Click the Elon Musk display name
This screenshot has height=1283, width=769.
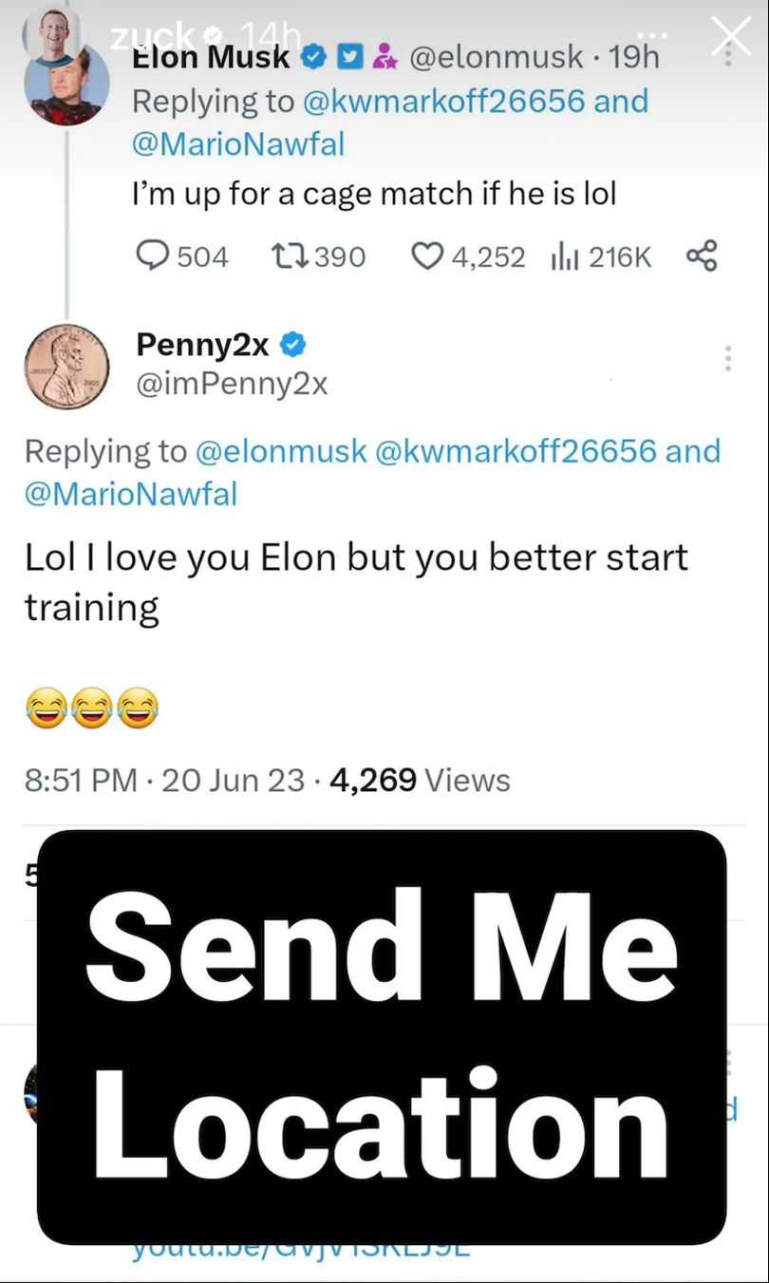211,59
